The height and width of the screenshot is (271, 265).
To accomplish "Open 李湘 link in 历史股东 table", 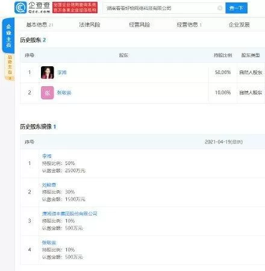I will tap(62, 72).
